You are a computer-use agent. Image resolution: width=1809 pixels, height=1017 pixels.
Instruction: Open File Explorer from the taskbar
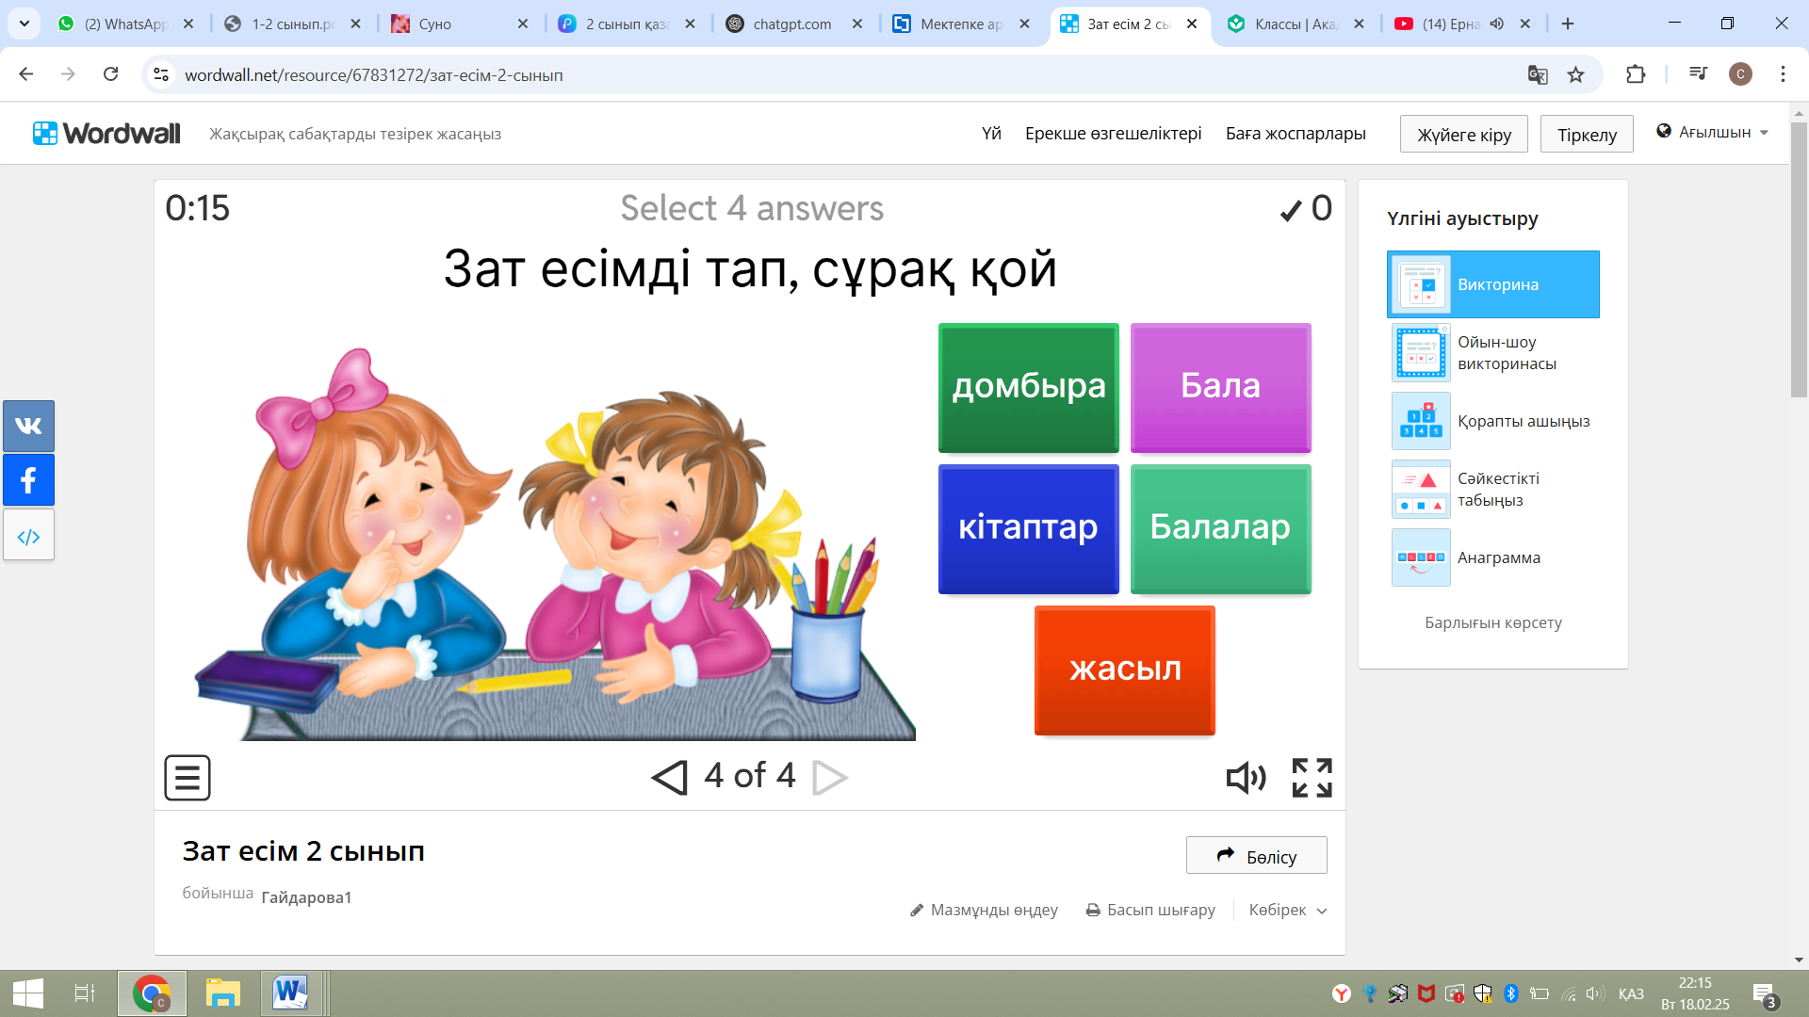click(x=223, y=993)
